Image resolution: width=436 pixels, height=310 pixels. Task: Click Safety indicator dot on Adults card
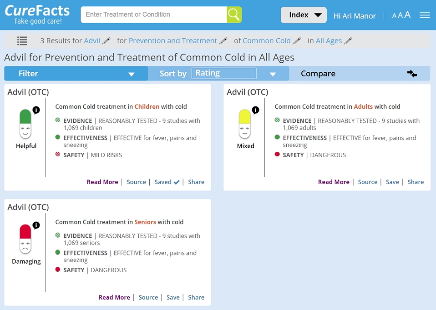(277, 154)
